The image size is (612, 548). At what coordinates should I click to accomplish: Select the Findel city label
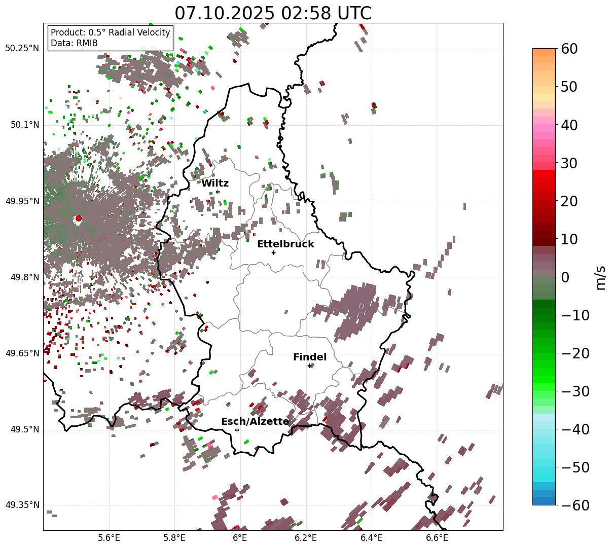tap(310, 357)
